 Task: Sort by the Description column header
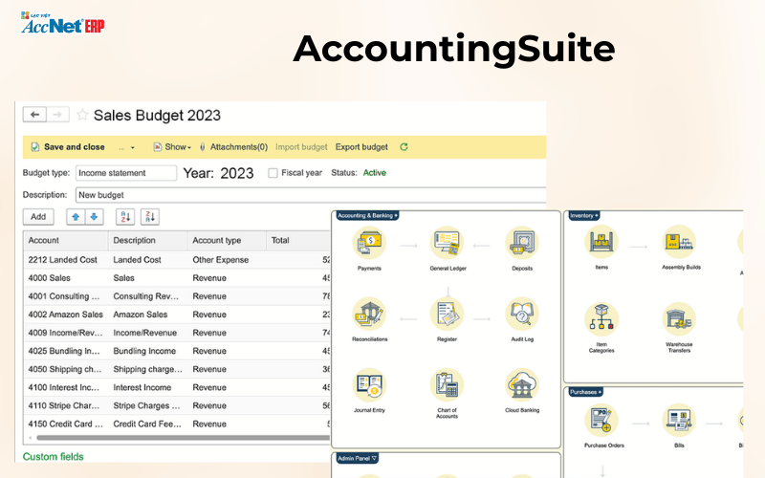point(148,241)
